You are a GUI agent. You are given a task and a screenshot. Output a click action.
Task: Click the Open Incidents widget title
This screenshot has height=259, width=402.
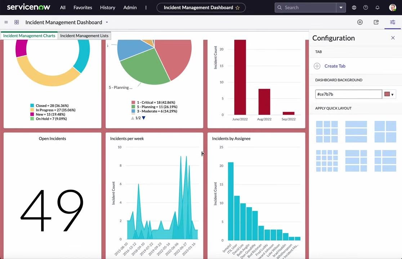tap(52, 138)
